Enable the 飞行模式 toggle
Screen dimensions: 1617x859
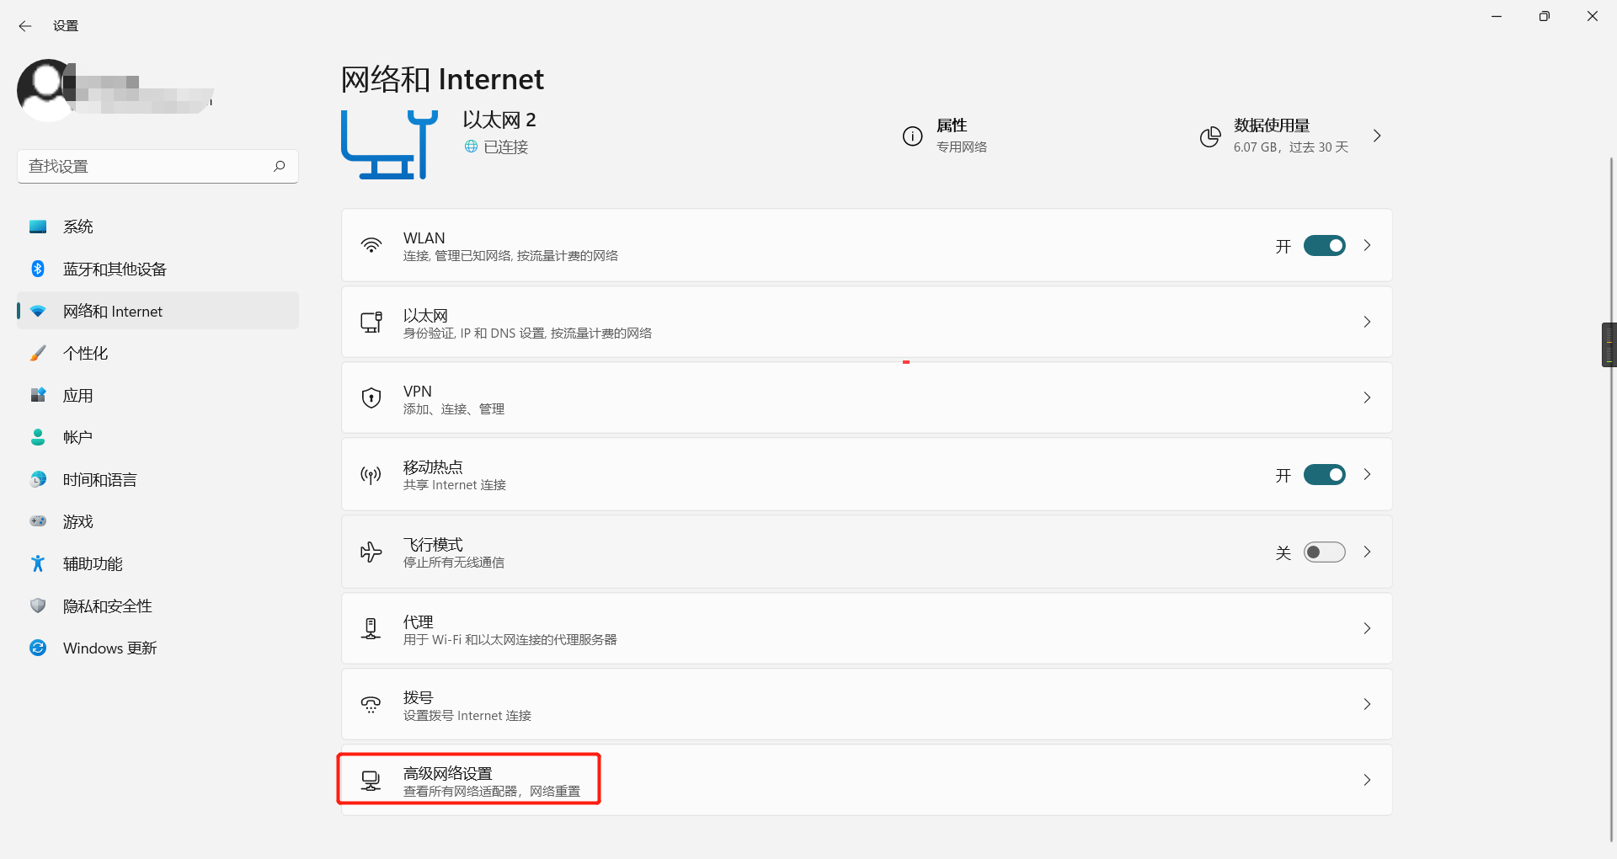coord(1325,552)
